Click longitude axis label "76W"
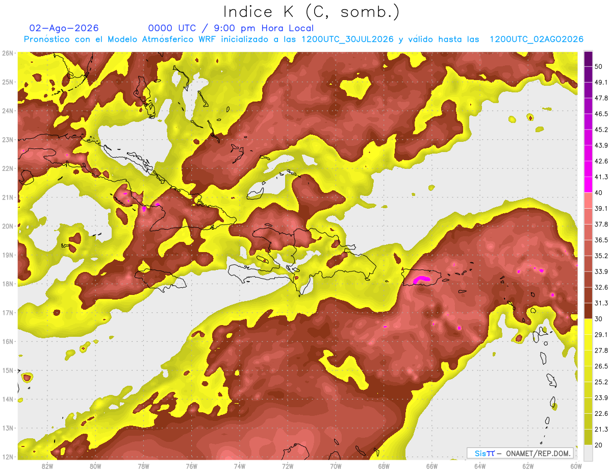This screenshot has width=612, height=473. click(x=191, y=466)
